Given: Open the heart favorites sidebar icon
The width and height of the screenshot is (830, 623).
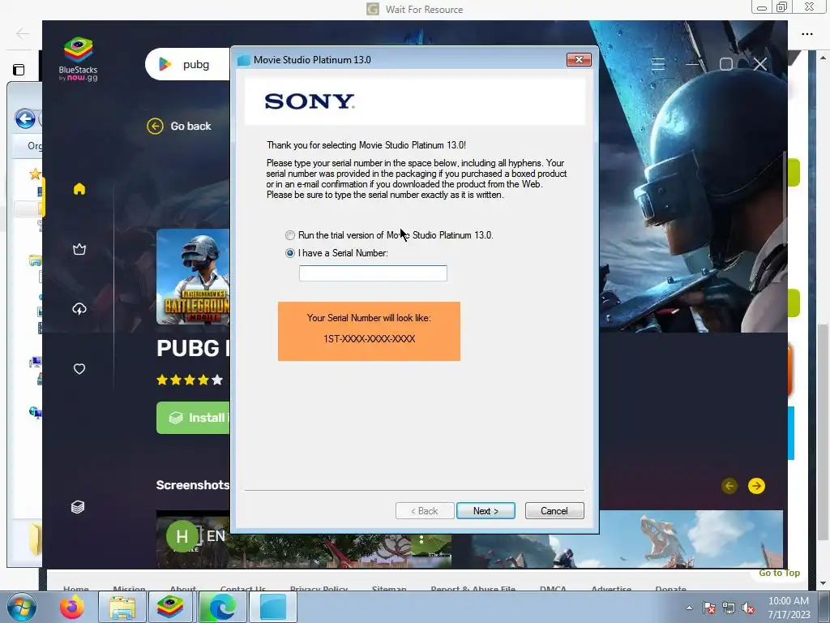Looking at the screenshot, I should (x=79, y=369).
